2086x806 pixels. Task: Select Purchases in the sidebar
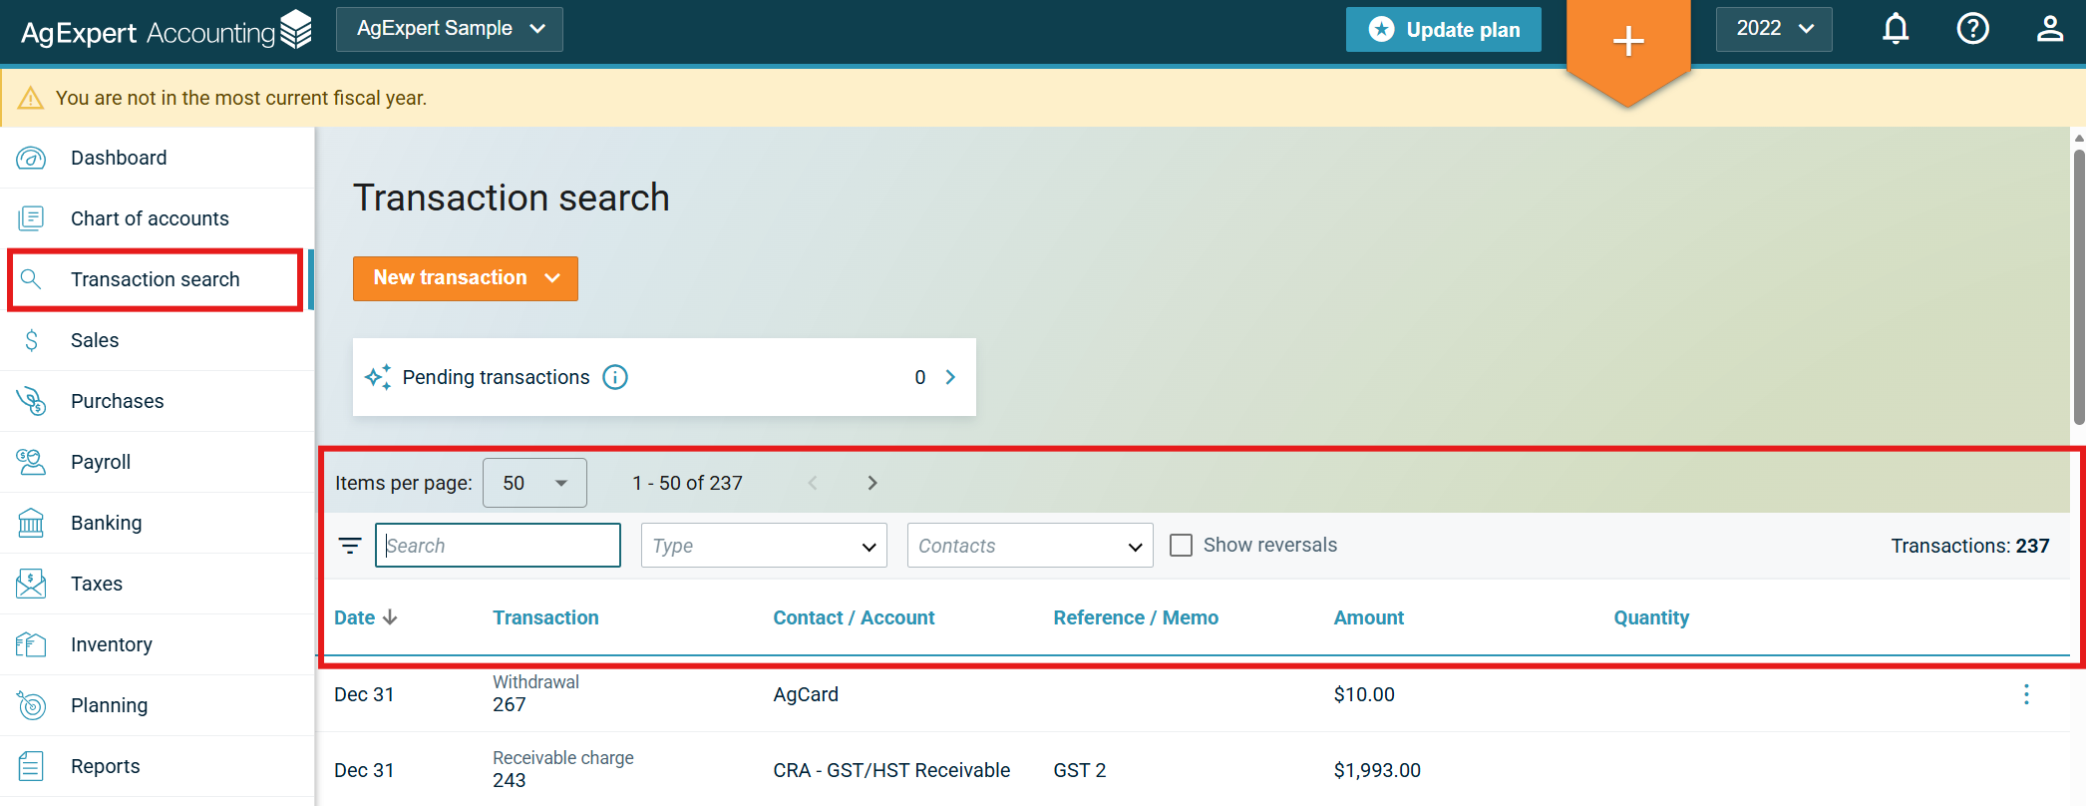[158, 401]
